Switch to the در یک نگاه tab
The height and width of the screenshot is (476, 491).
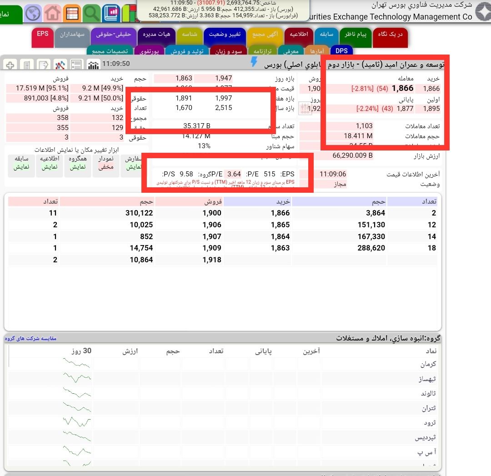pos(390,37)
